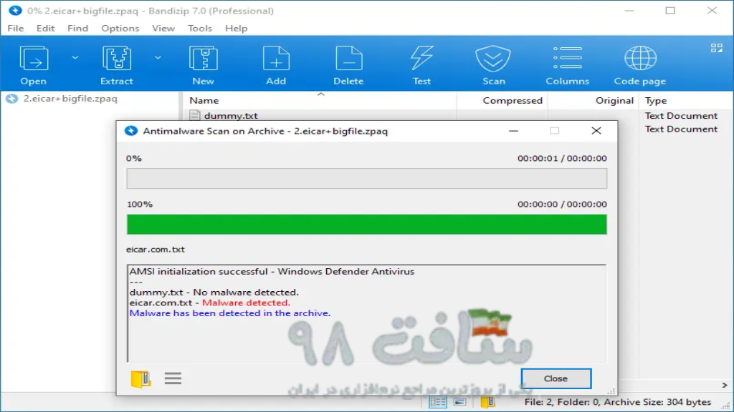The width and height of the screenshot is (734, 412).
Task: Click "dummy.txt - No malware detected." log line
Action: click(214, 293)
